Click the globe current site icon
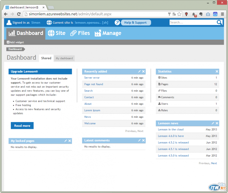The image size is (228, 193). 49,23
